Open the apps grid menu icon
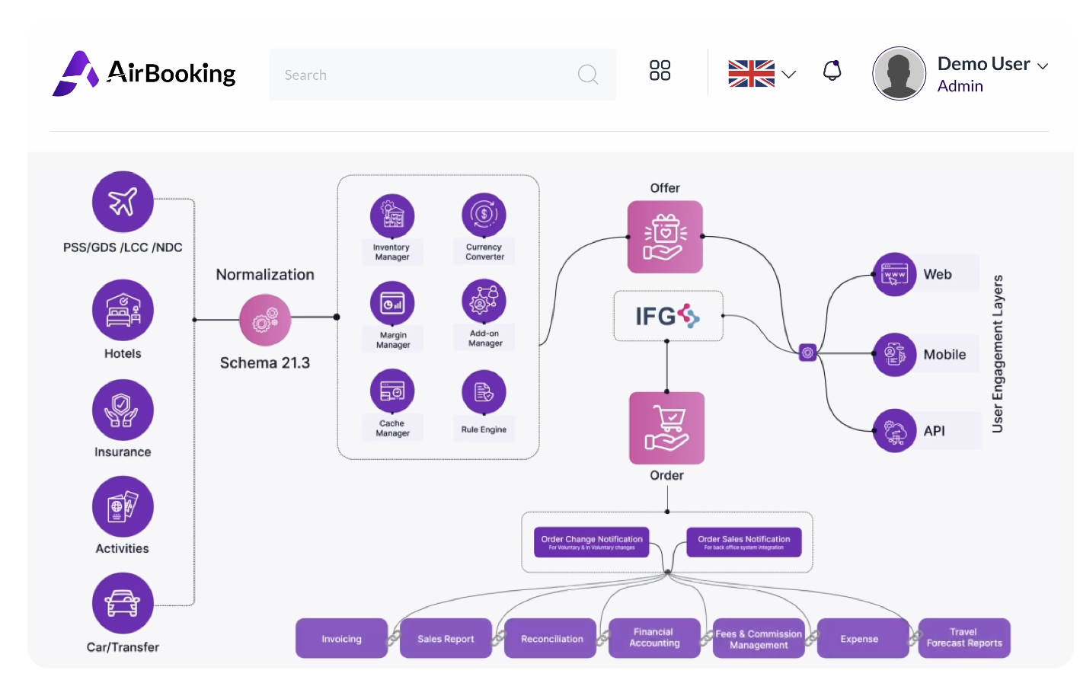Viewport: 1080px width, 699px height. click(660, 71)
